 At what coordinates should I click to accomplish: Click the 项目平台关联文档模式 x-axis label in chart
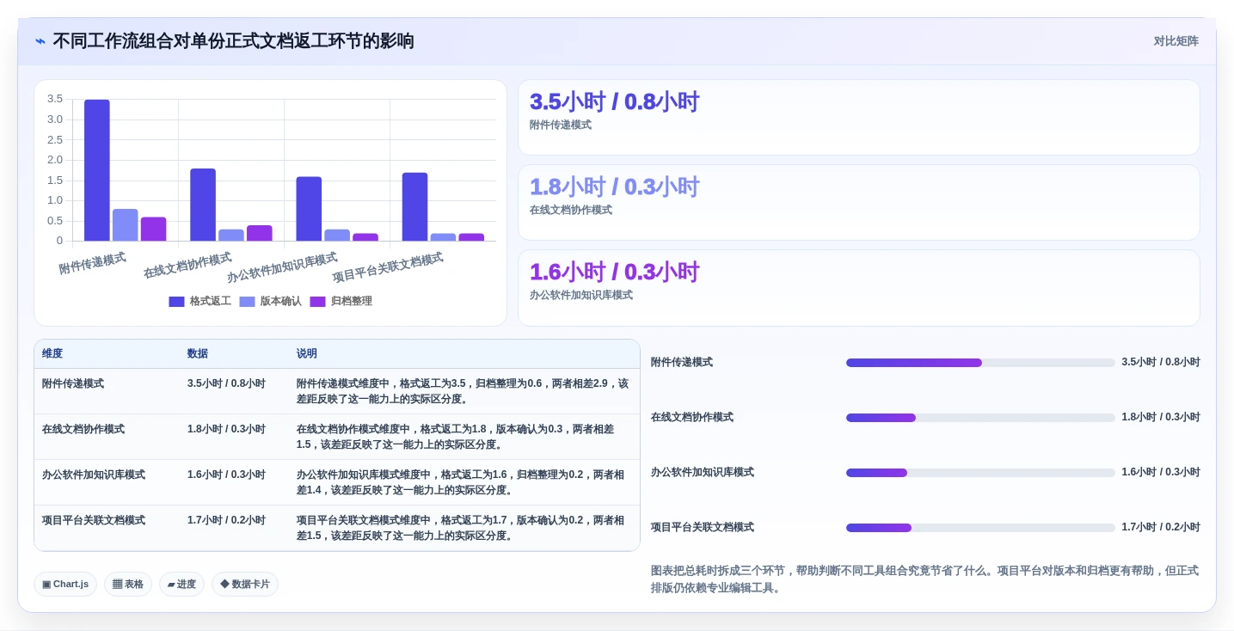pos(388,268)
